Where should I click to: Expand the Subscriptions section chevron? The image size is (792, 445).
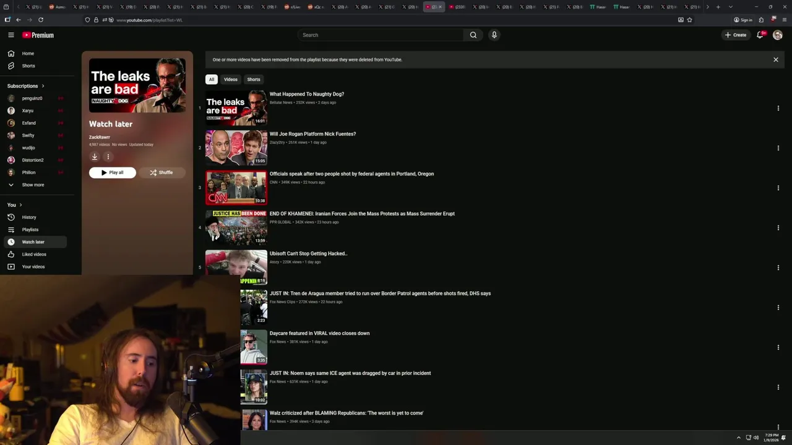43,86
